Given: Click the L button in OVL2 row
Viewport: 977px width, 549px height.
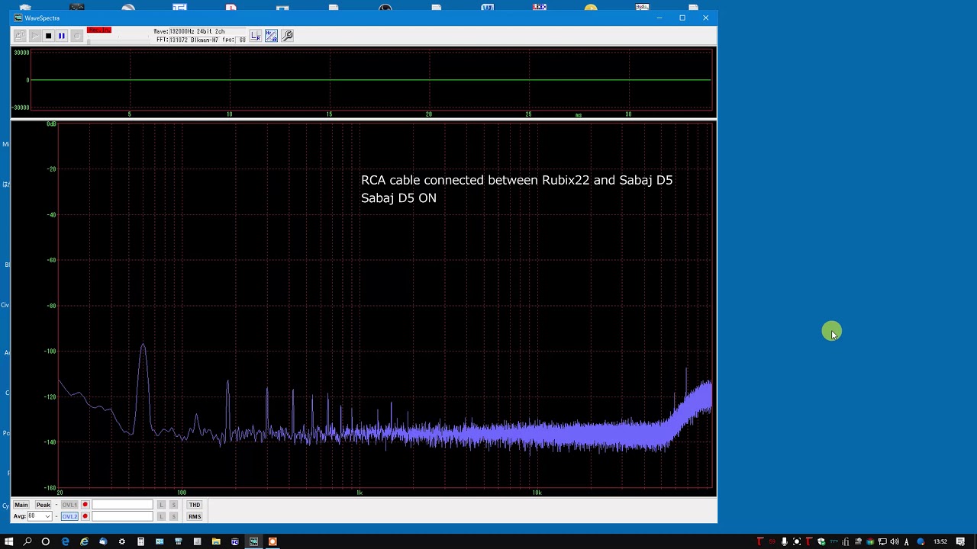Looking at the screenshot, I should click(161, 516).
